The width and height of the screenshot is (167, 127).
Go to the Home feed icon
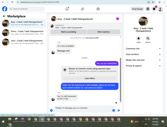click(x=67, y=9)
